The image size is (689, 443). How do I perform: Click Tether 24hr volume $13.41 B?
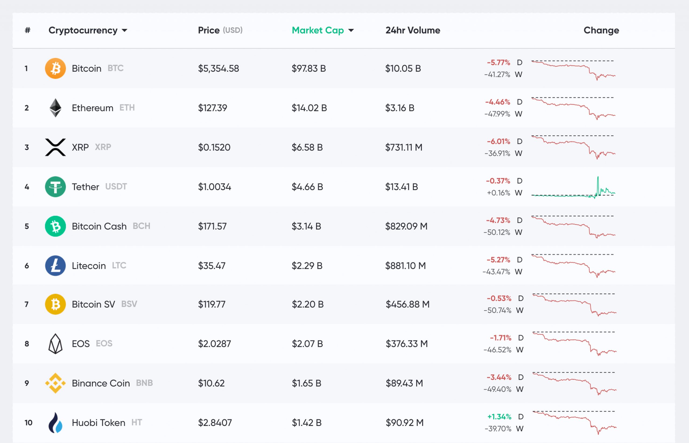coord(402,187)
